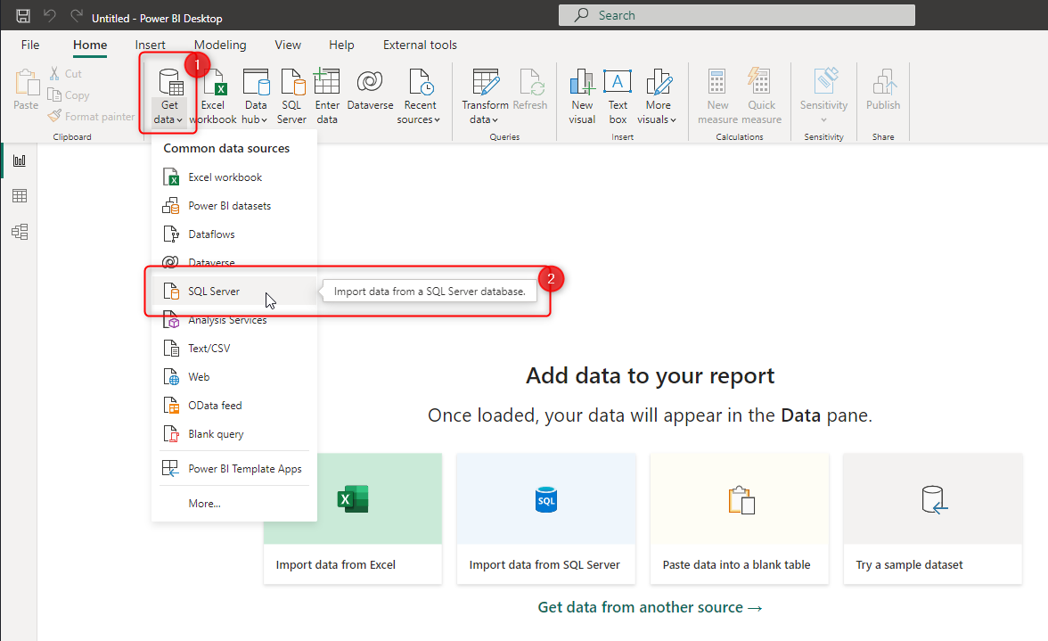Click the Publish ribbon button
Image resolution: width=1048 pixels, height=641 pixels.
pyautogui.click(x=883, y=89)
